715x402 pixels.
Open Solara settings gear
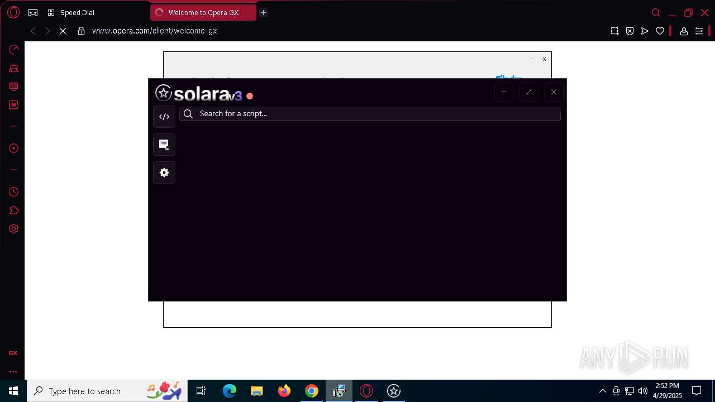click(164, 173)
